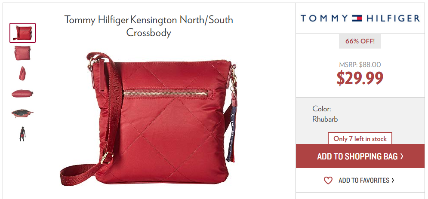The height and width of the screenshot is (199, 428).
Task: Click the MSRP $88.00 text
Action: 360,64
